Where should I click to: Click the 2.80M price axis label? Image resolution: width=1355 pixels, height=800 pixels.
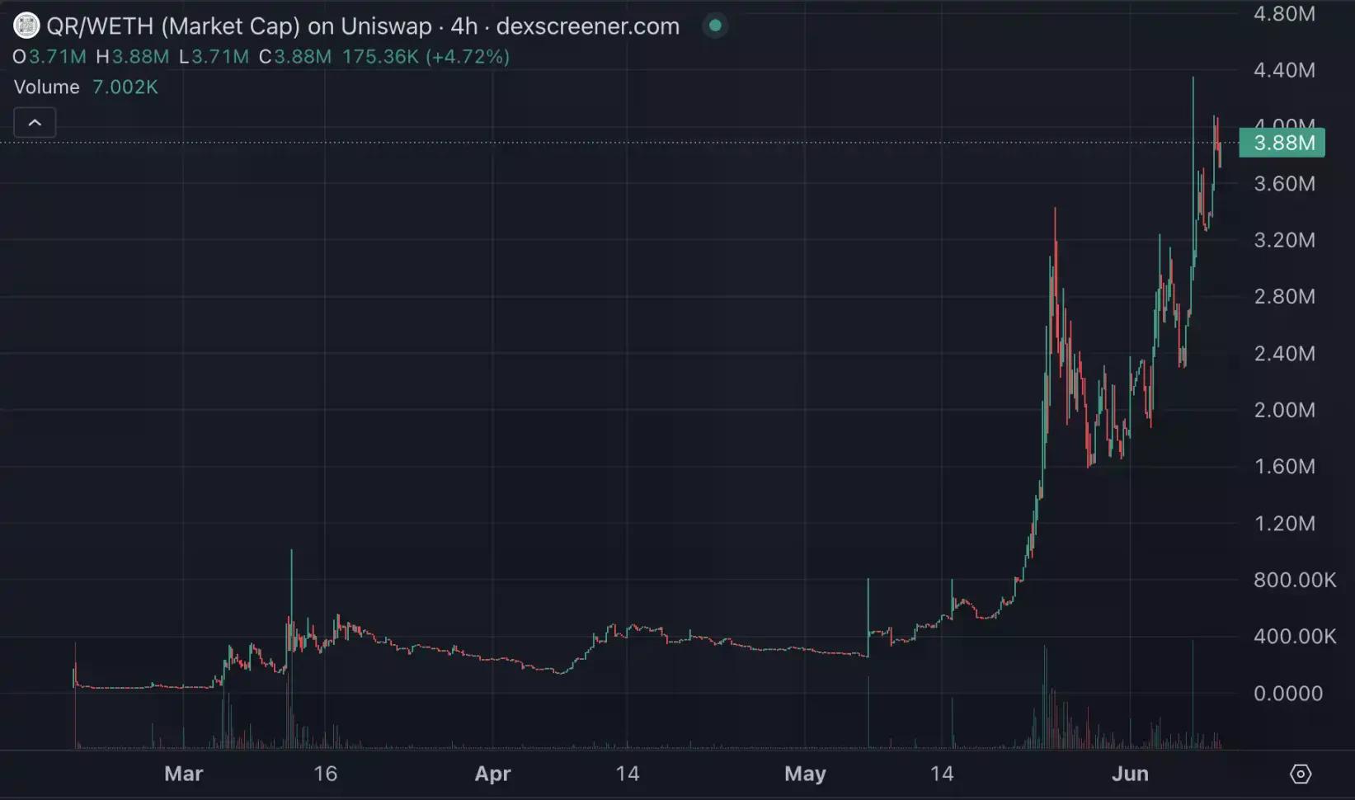click(x=1284, y=296)
